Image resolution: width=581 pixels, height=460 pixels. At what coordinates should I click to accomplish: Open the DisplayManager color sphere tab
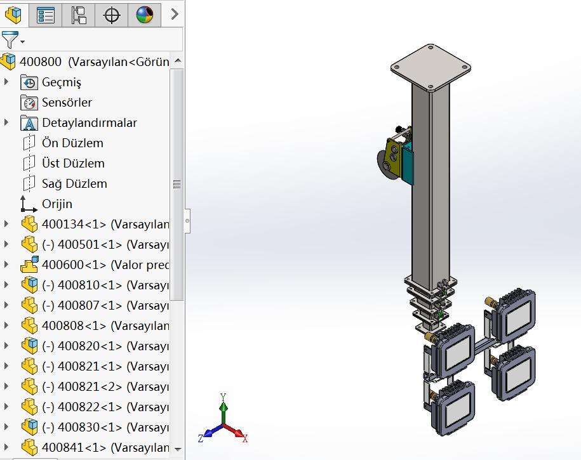[x=145, y=15]
